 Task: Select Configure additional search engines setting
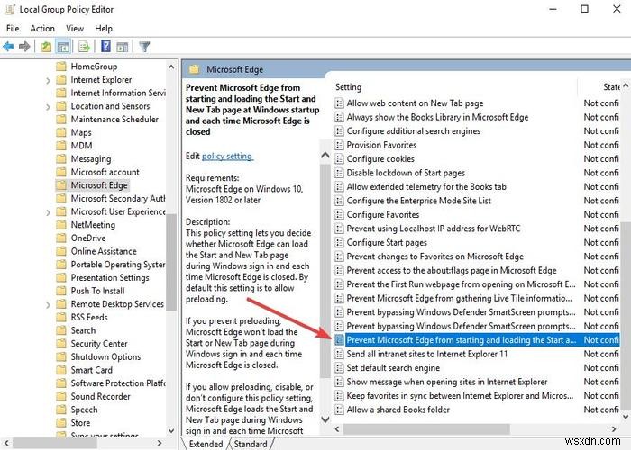click(x=414, y=131)
